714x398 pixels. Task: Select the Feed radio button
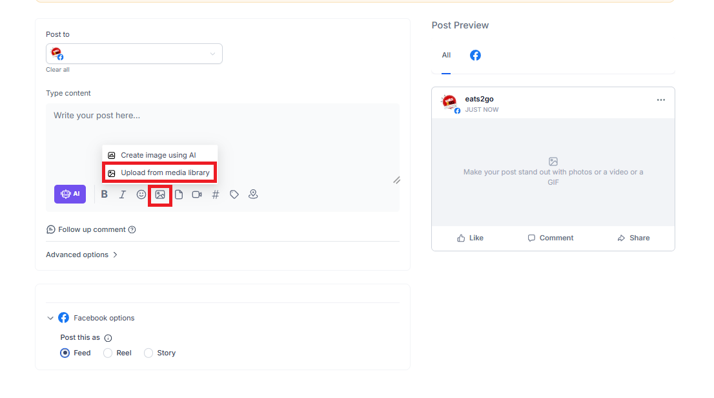tap(65, 353)
